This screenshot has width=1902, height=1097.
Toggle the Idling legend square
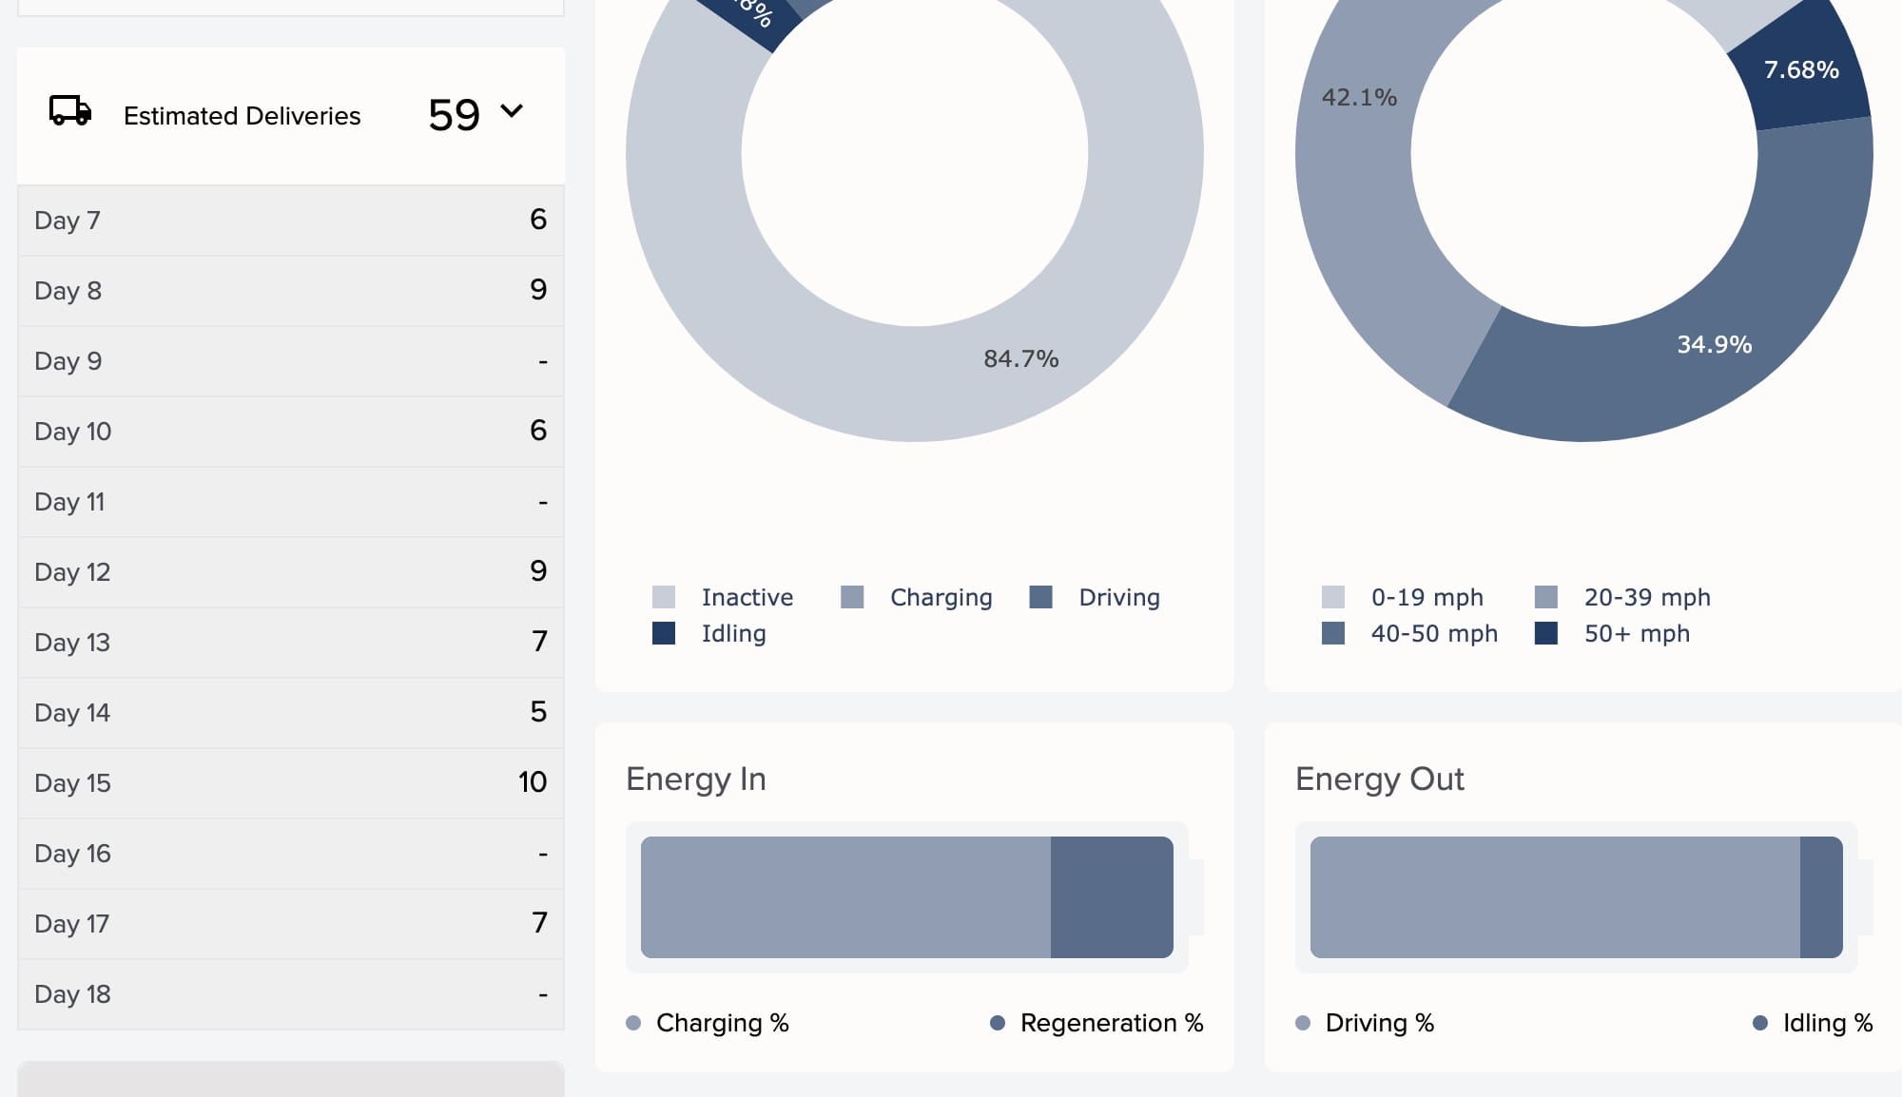click(x=664, y=633)
